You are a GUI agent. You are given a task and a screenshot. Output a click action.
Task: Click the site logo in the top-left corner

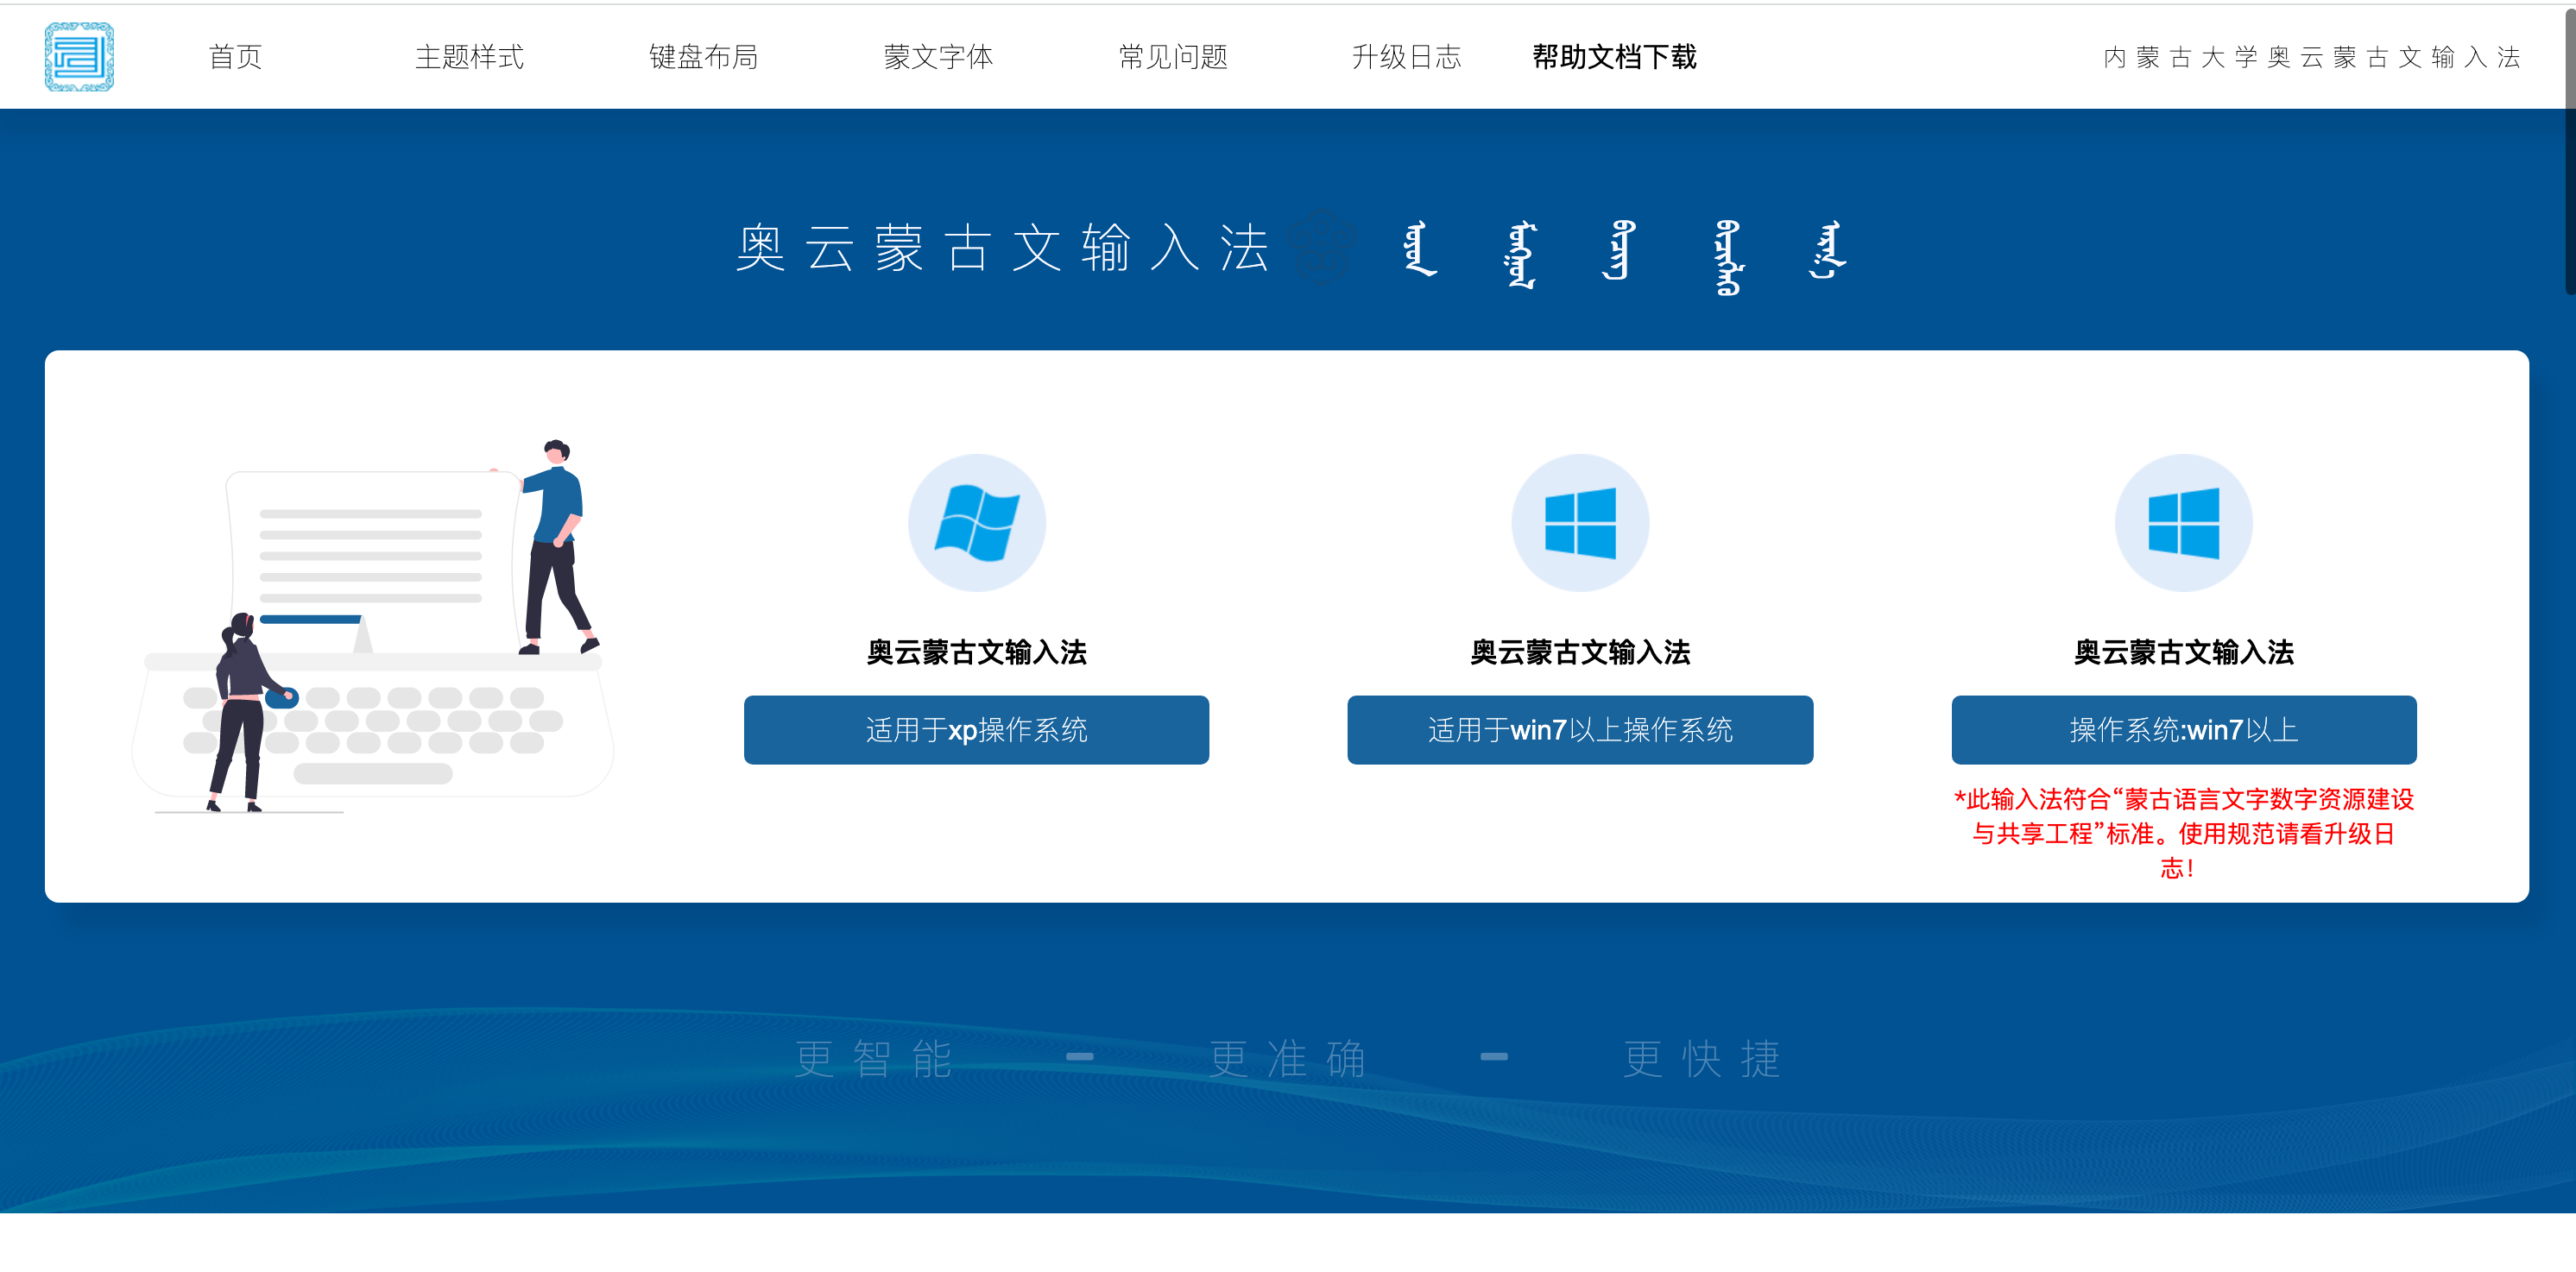tap(79, 57)
